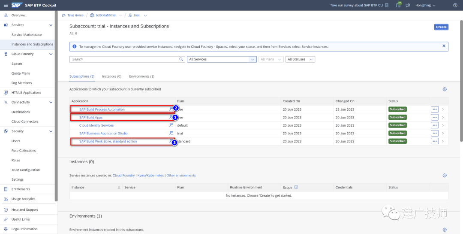This screenshot has height=234, width=463.
Task: Click the Help and Support icon
Action: click(6, 210)
